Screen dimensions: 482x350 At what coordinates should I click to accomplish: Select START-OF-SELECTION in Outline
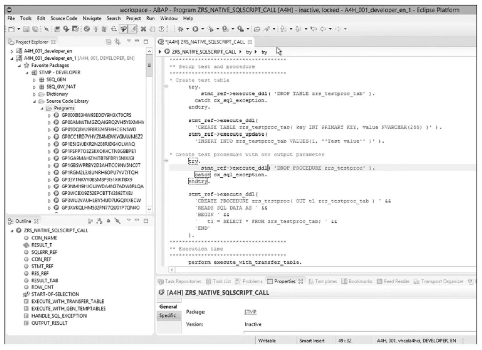click(55, 294)
